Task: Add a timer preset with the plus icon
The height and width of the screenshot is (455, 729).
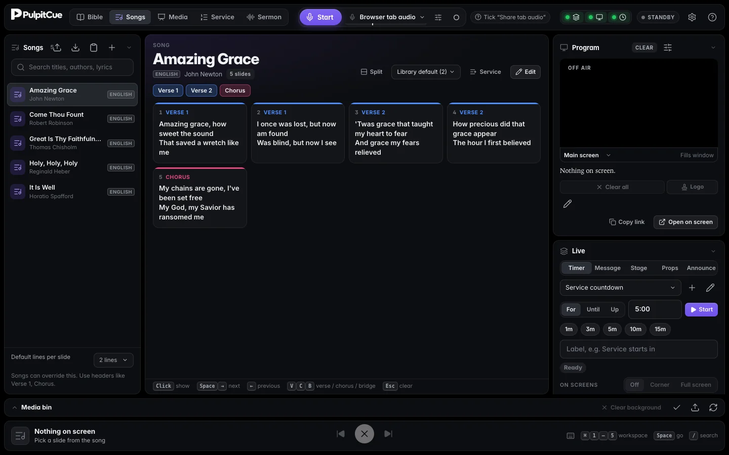Action: click(x=692, y=288)
